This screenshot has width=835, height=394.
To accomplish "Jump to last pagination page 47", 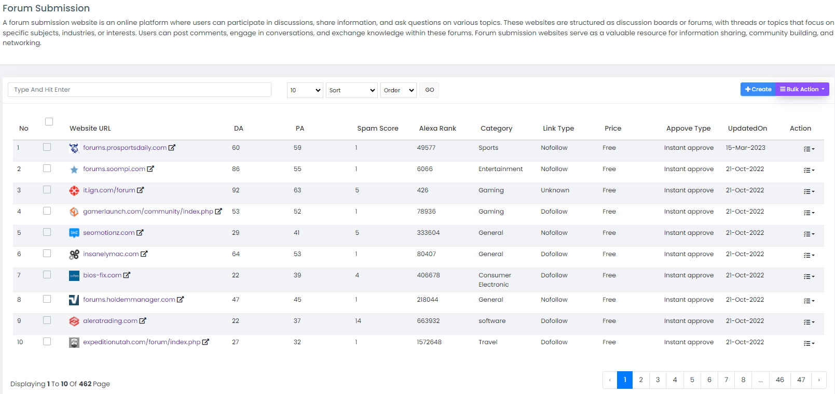I will pos(801,380).
